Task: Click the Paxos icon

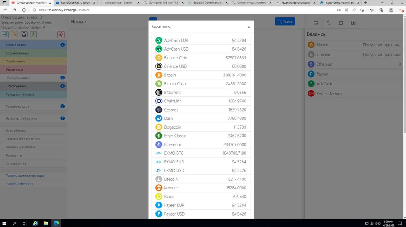Action: pyautogui.click(x=159, y=197)
